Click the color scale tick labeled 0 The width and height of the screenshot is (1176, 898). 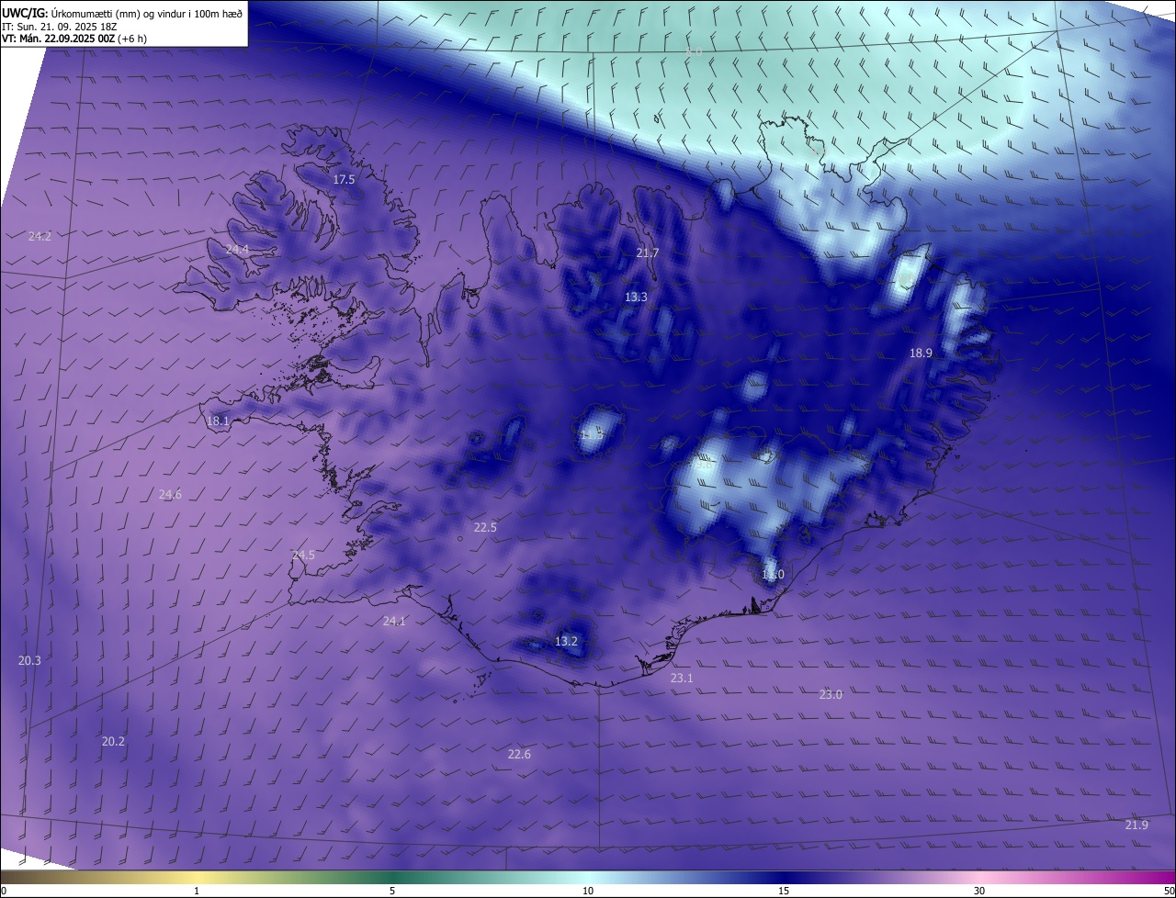[4, 891]
